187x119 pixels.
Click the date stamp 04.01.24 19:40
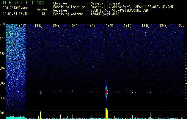tap(15, 14)
